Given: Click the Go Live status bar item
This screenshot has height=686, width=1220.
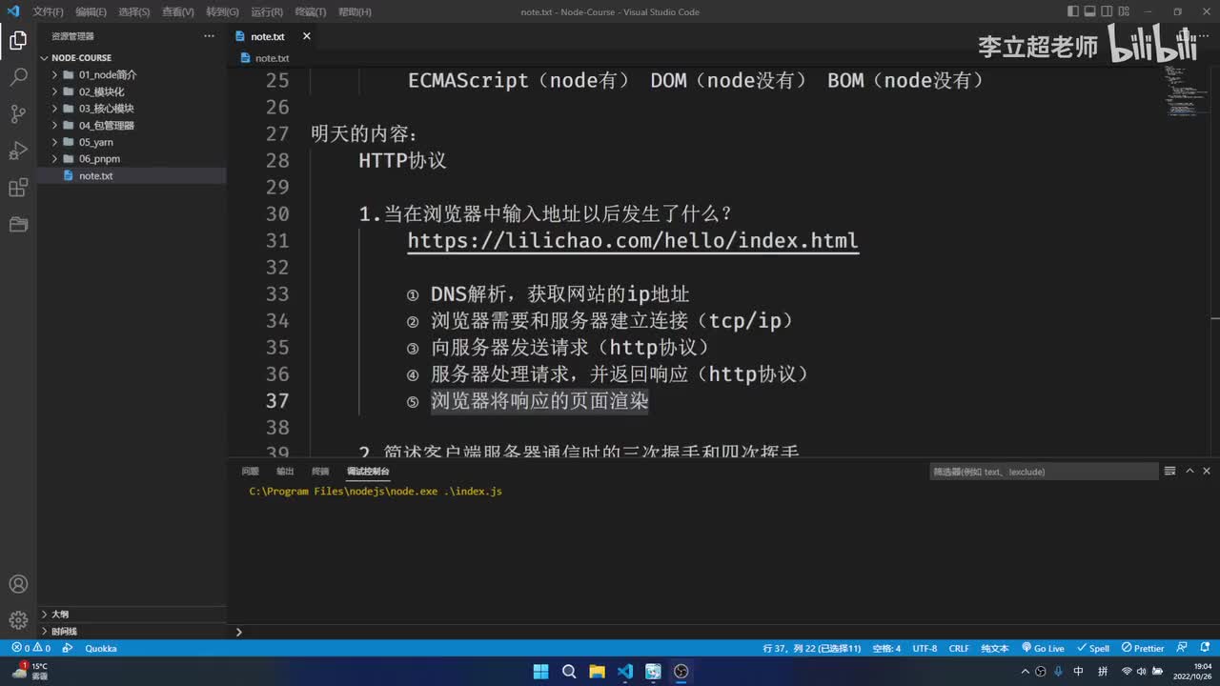Looking at the screenshot, I should pos(1043,648).
